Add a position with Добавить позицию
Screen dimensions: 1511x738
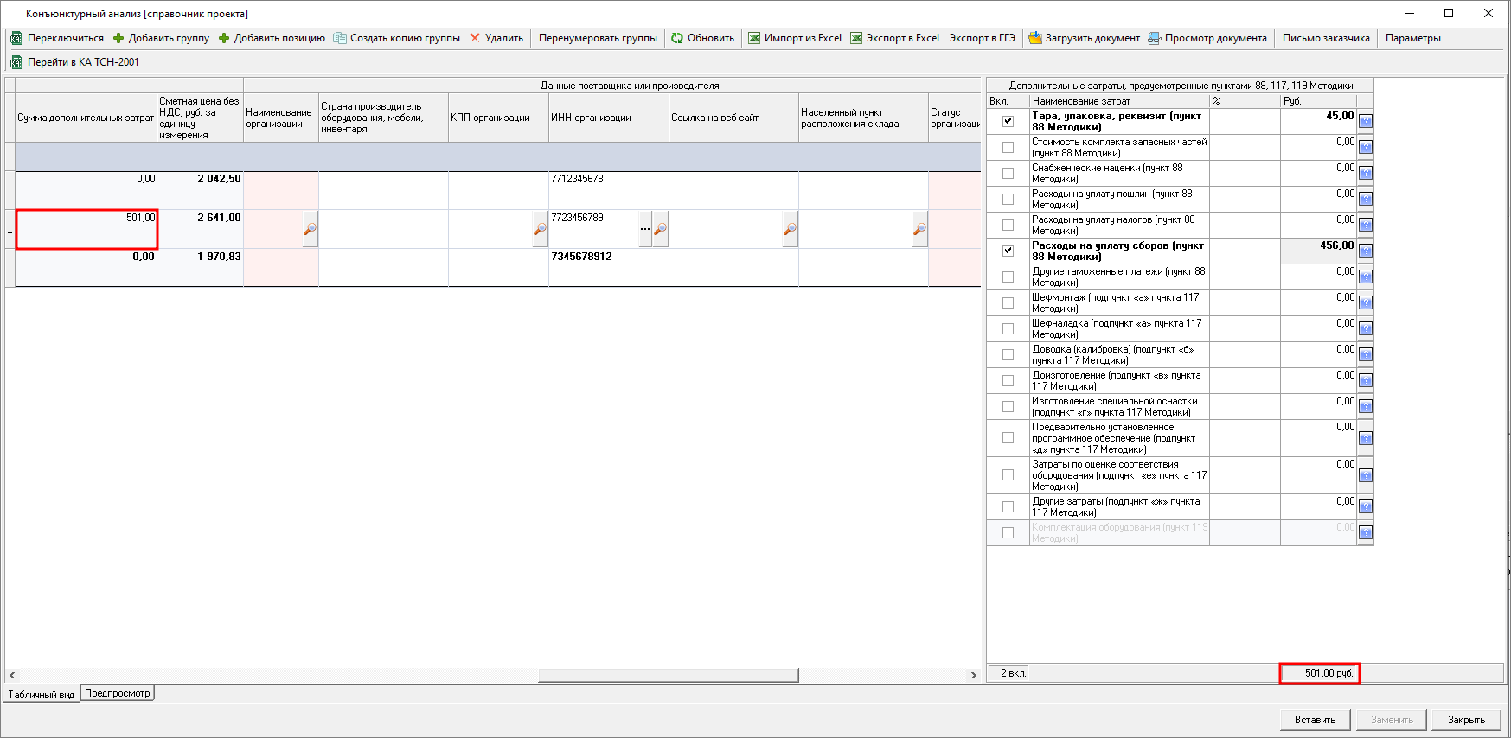point(224,38)
